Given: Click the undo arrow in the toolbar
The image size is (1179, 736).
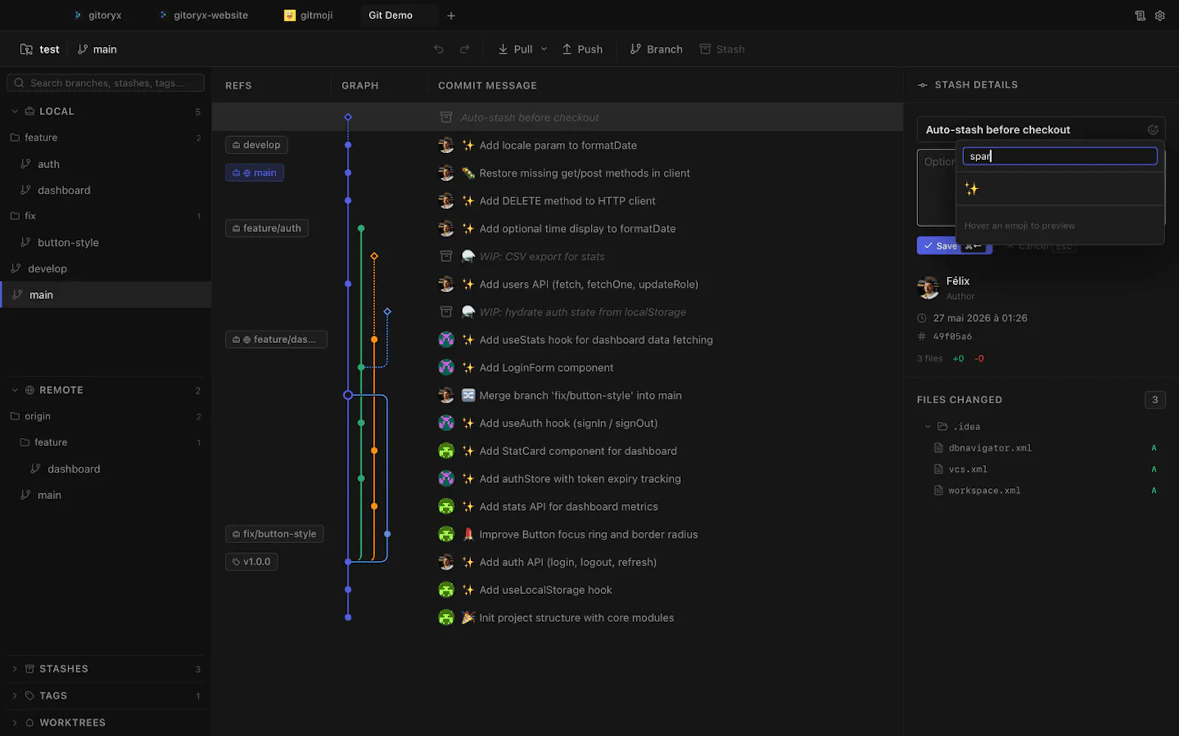Looking at the screenshot, I should click(x=438, y=49).
